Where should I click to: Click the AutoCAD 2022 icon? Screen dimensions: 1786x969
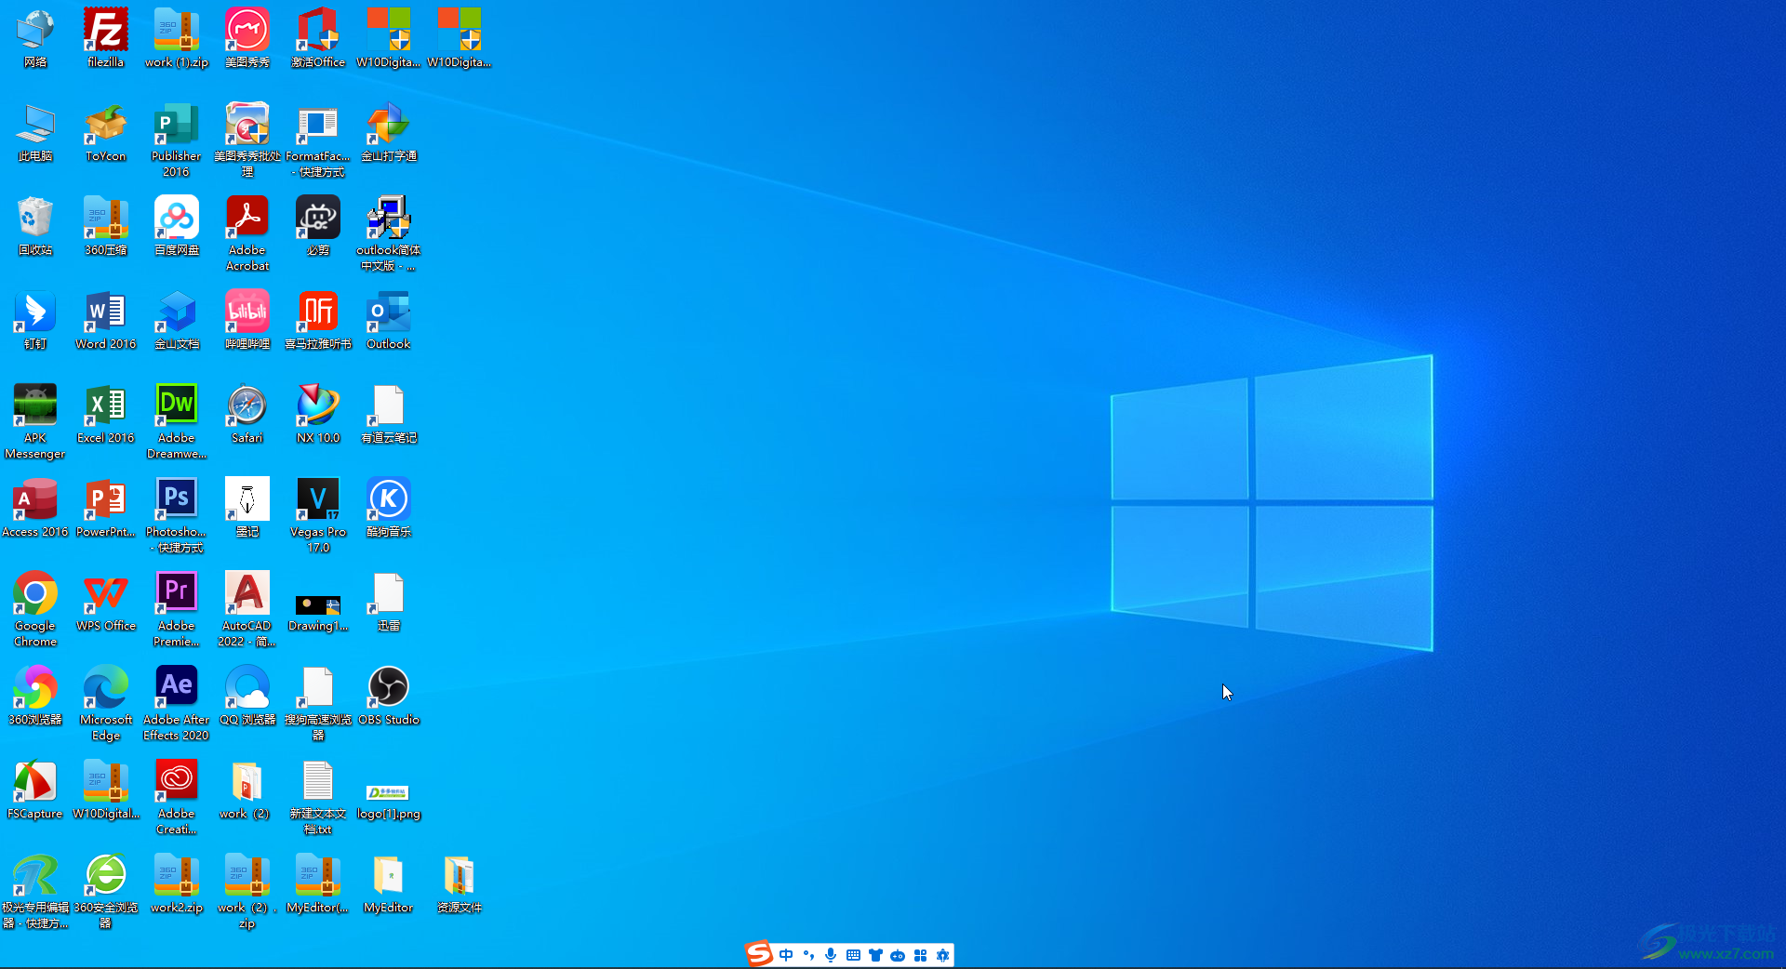click(247, 594)
